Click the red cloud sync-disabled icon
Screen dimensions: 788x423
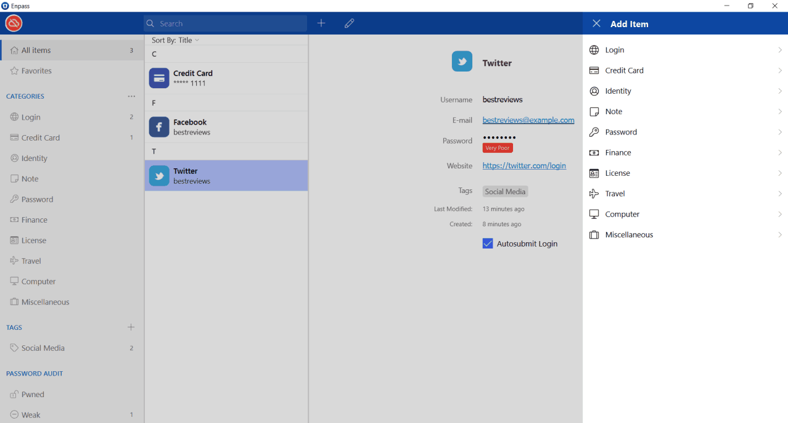click(x=14, y=23)
